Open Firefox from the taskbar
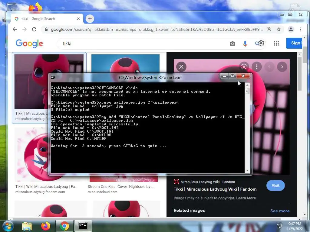Image resolution: width=310 pixels, height=232 pixels. [46, 226]
